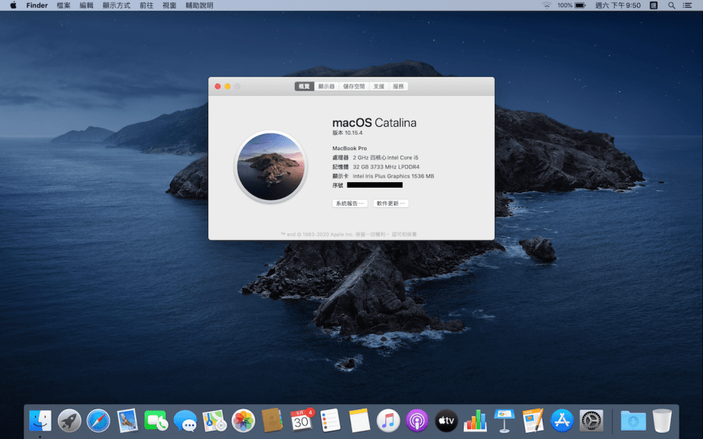Image resolution: width=703 pixels, height=439 pixels.
Task: Open the Podcasts app in Dock
Action: click(416, 420)
